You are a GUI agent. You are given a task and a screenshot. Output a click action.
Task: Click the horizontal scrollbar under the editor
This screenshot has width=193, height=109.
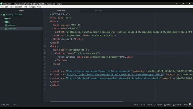(87, 102)
